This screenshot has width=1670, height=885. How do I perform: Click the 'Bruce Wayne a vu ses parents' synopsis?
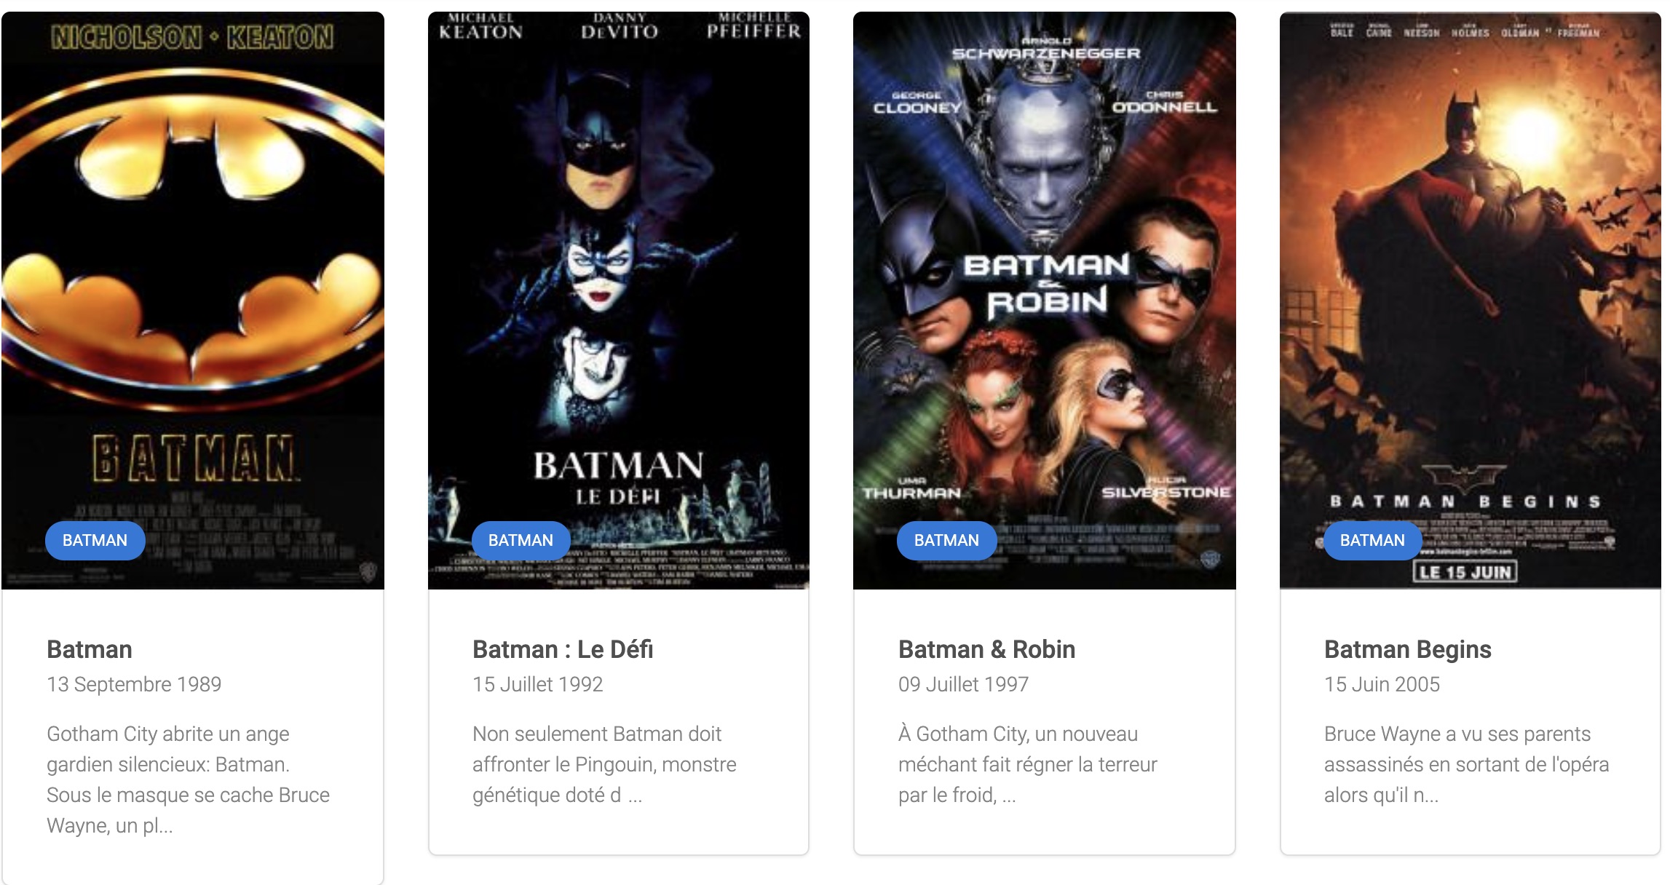click(1467, 764)
